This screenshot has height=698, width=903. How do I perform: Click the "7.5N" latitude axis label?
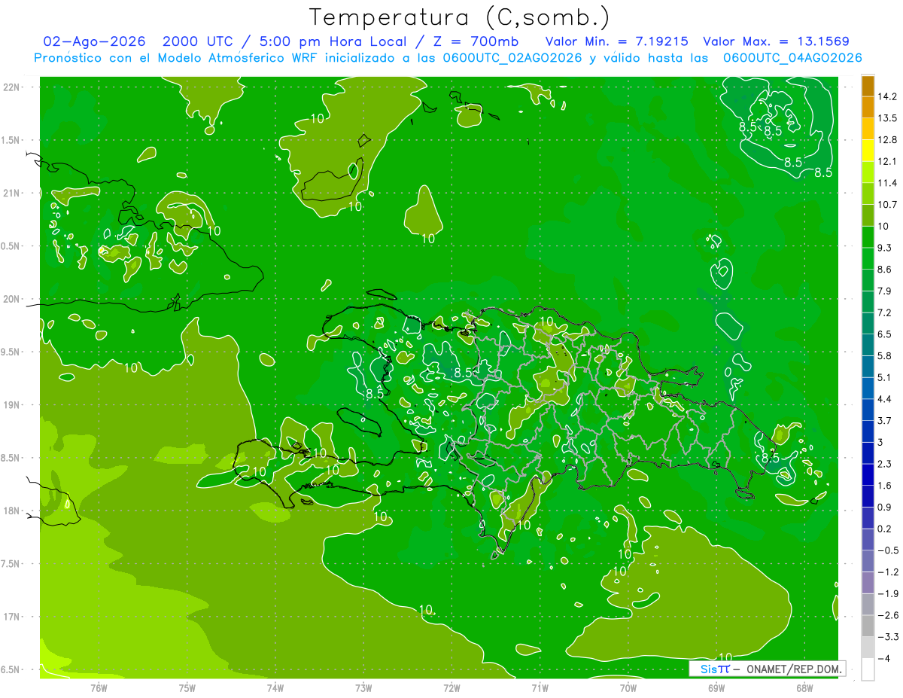pos(11,564)
